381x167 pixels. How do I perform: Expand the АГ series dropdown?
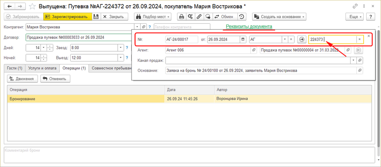pos(285,39)
